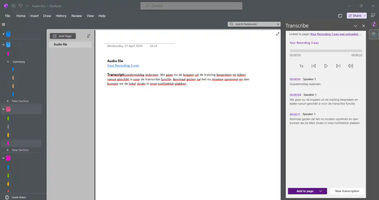379x200 pixels.
Task: Open the volume control speaker icon
Action: click(351, 66)
